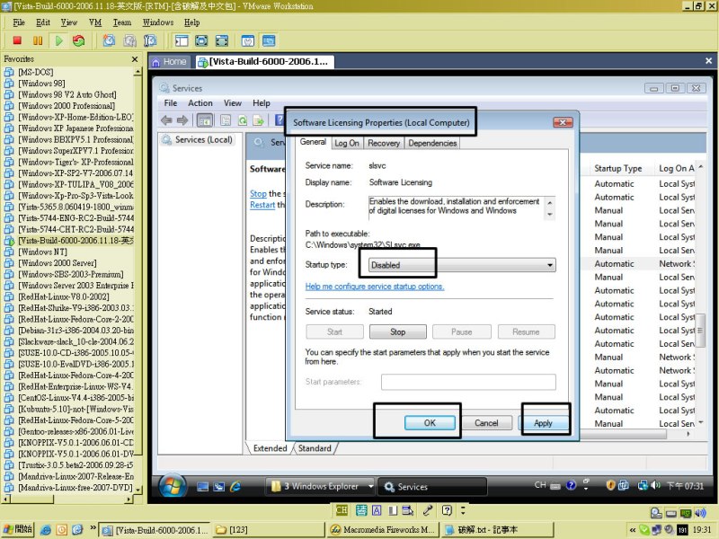719x539 pixels.
Task: Open 'Help me configure service startup options' link
Action: pyautogui.click(x=375, y=287)
